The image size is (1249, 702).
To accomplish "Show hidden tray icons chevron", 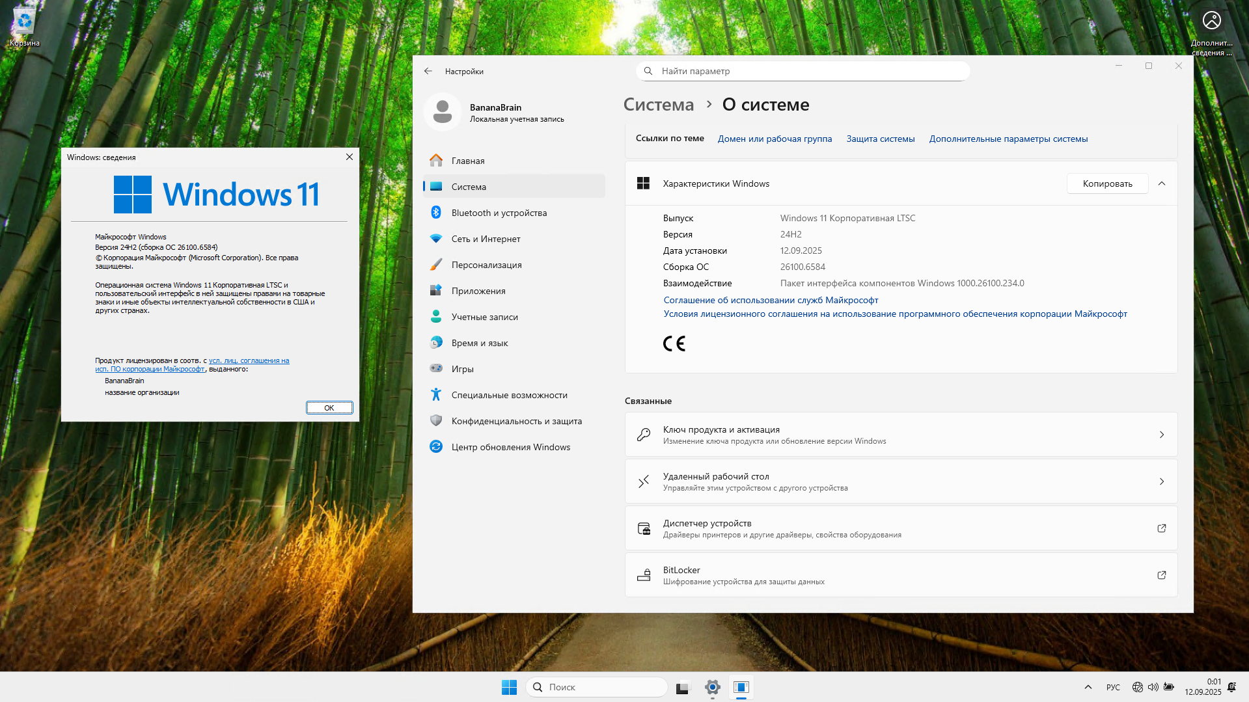I will (x=1088, y=687).
